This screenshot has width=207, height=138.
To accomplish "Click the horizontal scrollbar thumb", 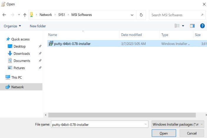I will click(122, 115).
